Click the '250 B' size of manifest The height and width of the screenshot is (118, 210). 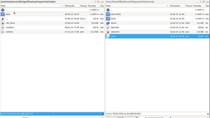(x=95, y=28)
